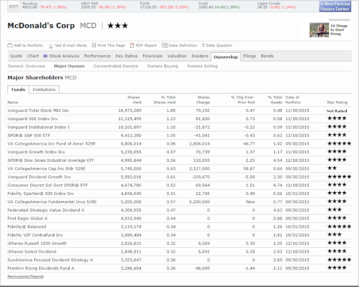Click the Add to Portfolio briefcase icon
The height and width of the screenshot is (287, 359).
10,45
